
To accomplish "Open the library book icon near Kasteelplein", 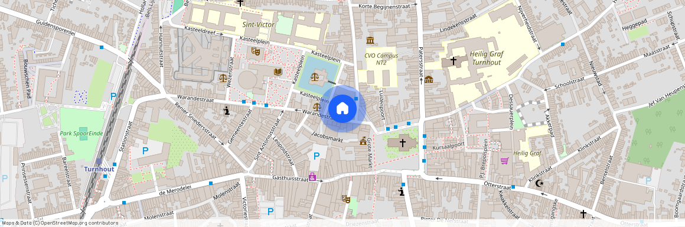I will tap(278, 72).
